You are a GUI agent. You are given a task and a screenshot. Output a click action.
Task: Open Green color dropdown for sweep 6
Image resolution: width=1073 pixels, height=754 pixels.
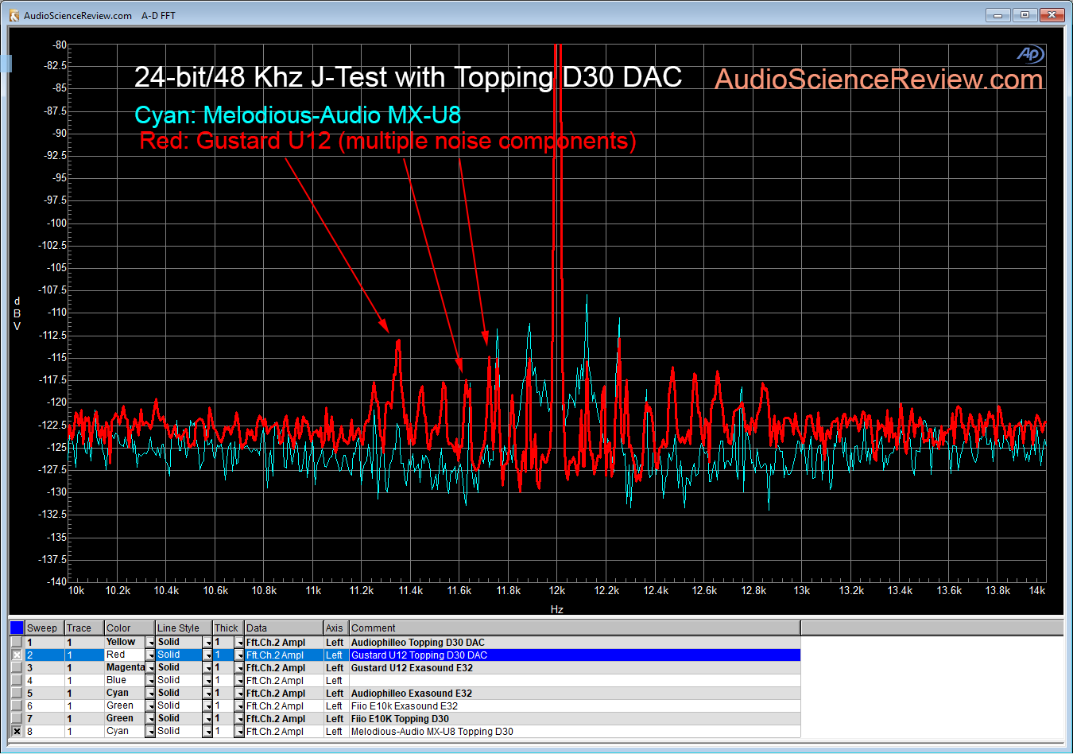150,706
